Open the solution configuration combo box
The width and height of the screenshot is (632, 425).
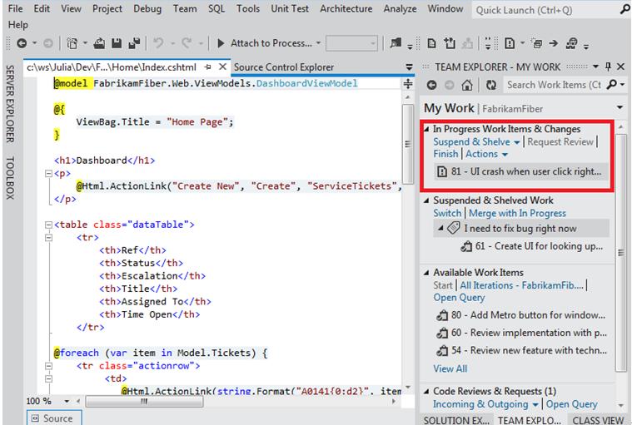(351, 43)
